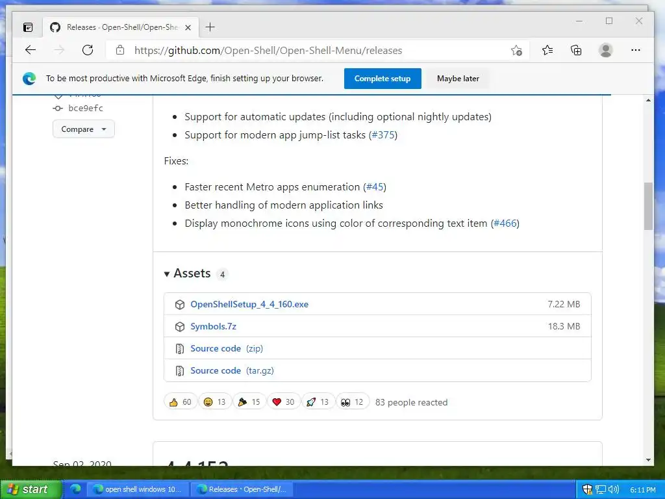Add this page to favorites star icon

tap(516, 51)
